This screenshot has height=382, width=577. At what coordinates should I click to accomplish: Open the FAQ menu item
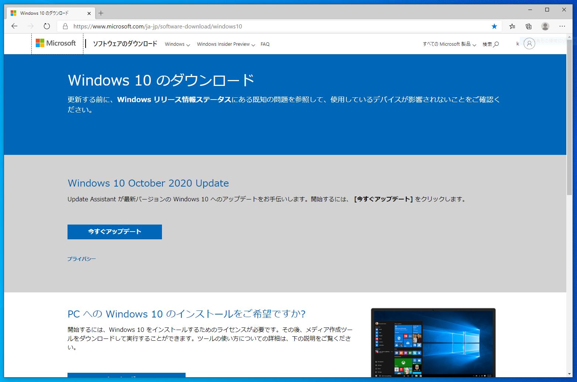pos(265,44)
